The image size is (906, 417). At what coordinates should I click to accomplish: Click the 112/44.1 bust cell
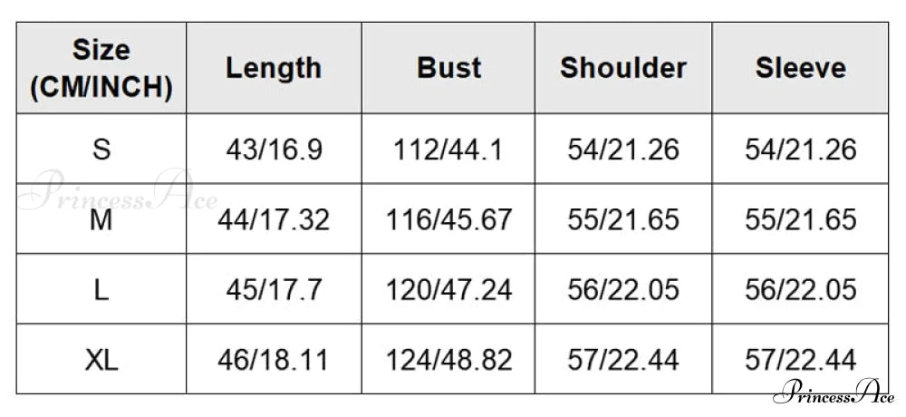pos(448,149)
